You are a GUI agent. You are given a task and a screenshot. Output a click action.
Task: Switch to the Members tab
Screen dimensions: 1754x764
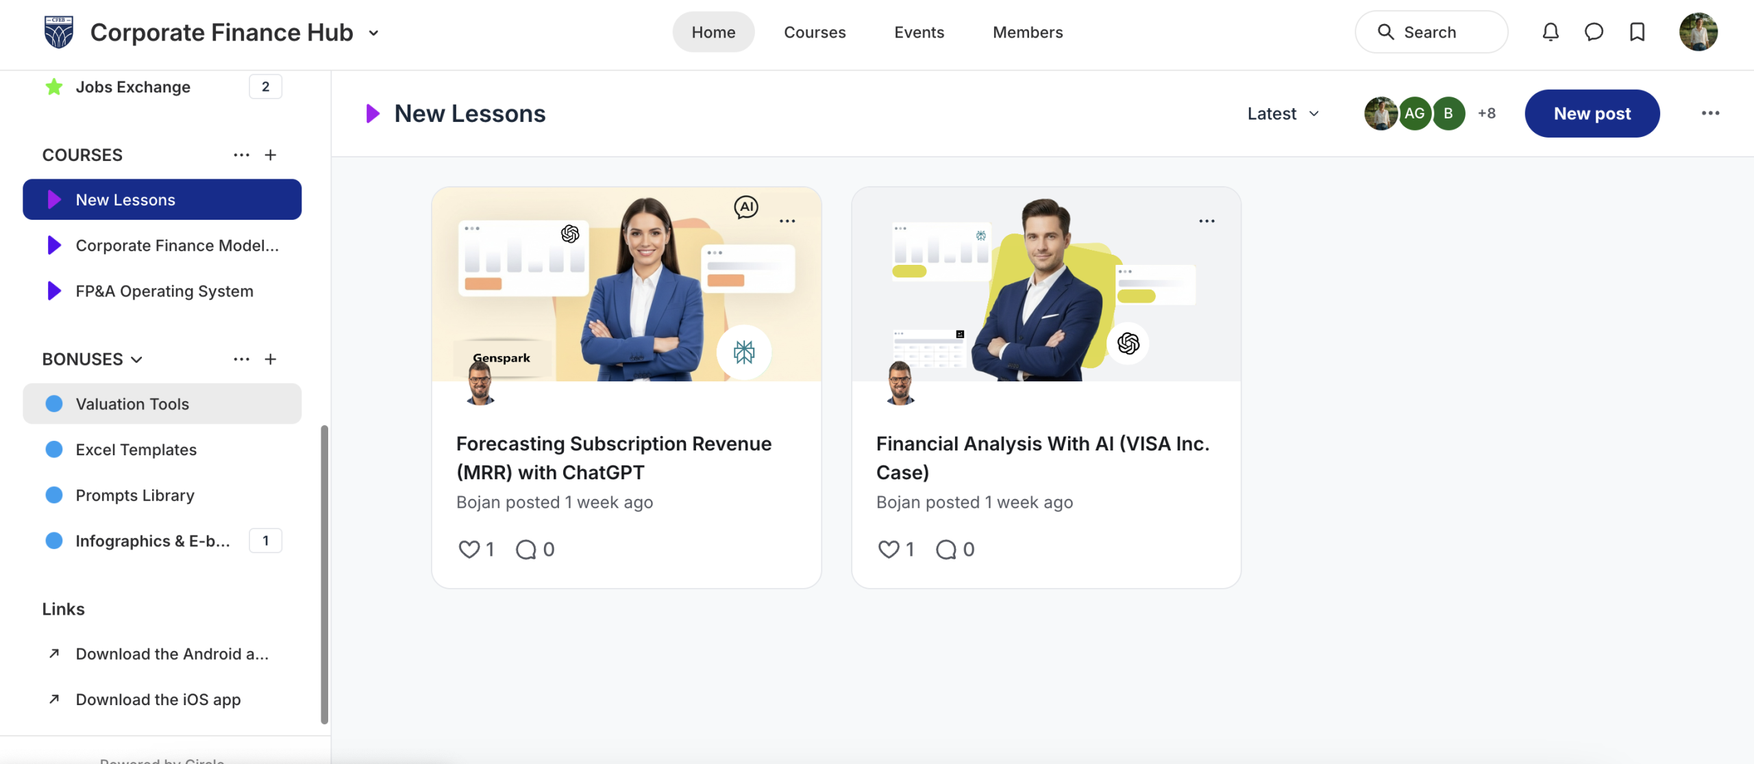1027,32
